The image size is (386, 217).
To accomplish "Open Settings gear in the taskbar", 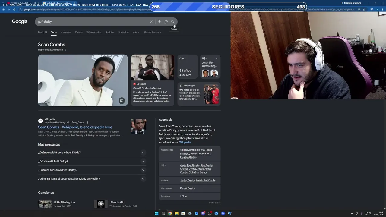I will [190, 213].
